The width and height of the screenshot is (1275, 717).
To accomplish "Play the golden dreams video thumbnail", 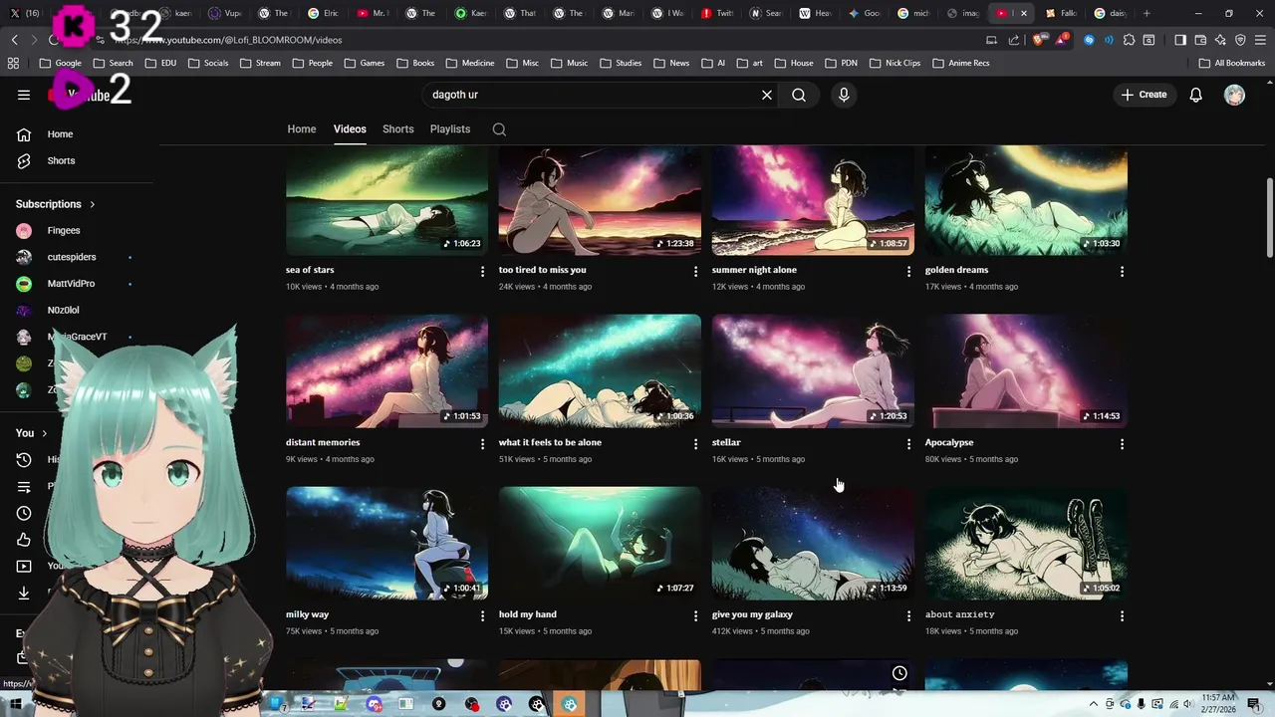I will coord(1026,200).
